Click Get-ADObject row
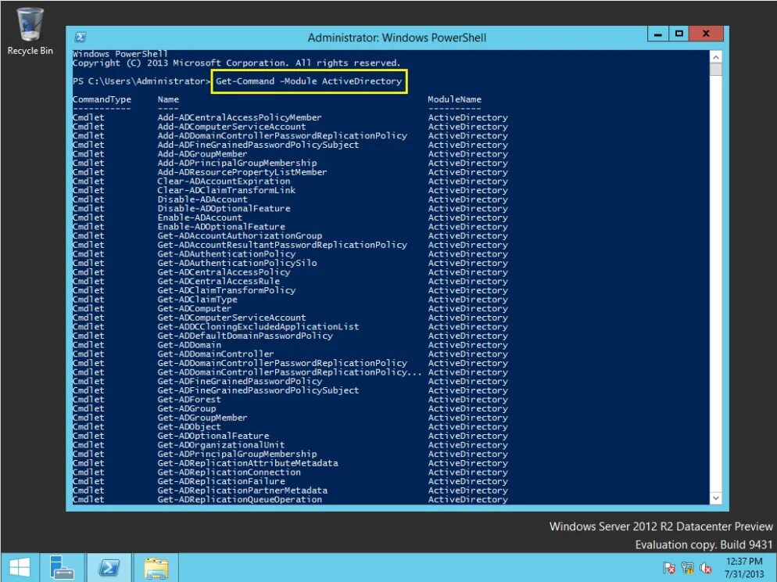Screen dimensions: 777x582 coord(290,426)
